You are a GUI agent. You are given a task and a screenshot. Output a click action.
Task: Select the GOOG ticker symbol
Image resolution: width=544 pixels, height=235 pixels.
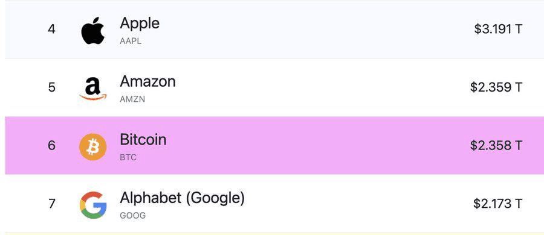click(x=132, y=216)
